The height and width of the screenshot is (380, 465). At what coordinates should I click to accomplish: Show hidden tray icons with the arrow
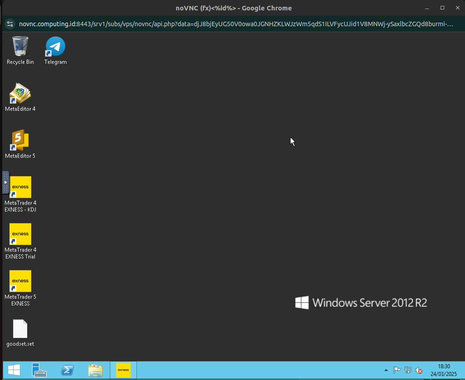(x=386, y=370)
